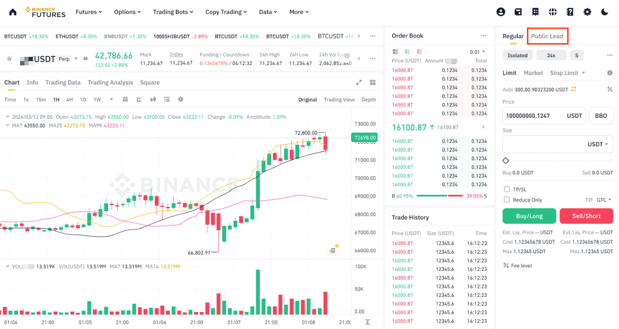Open the chart calendar date icon
The image size is (619, 329).
tap(125, 99)
